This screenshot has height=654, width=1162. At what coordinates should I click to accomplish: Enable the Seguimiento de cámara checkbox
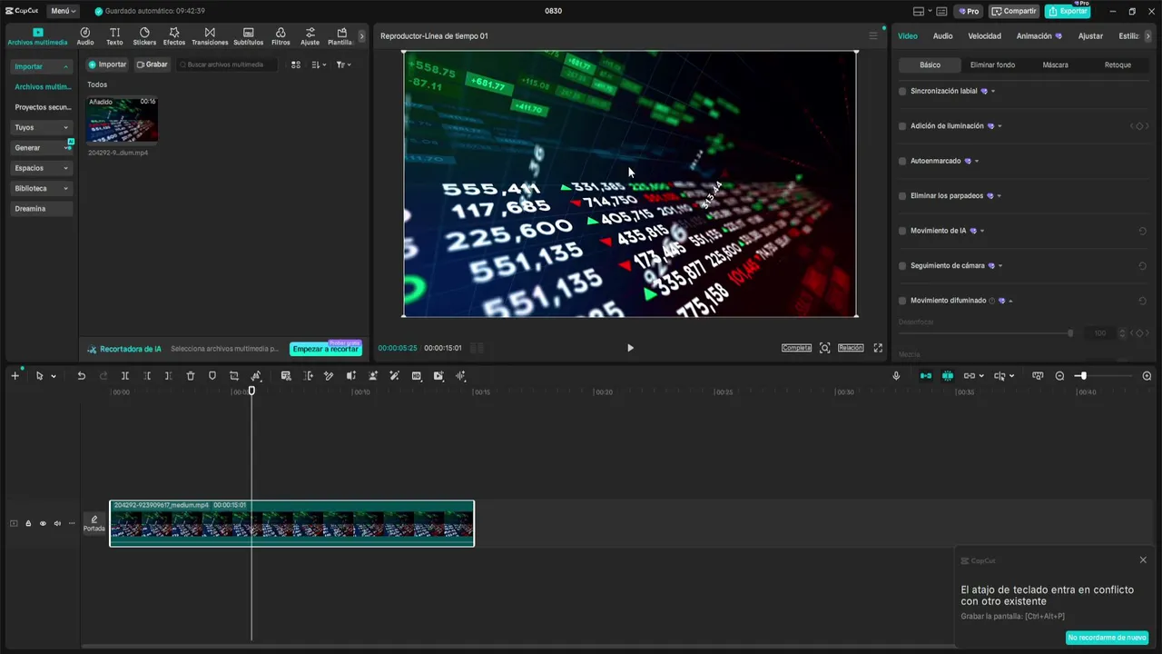point(902,266)
